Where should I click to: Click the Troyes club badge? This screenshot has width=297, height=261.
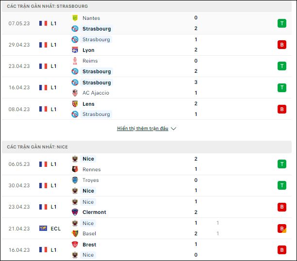pos(75,180)
